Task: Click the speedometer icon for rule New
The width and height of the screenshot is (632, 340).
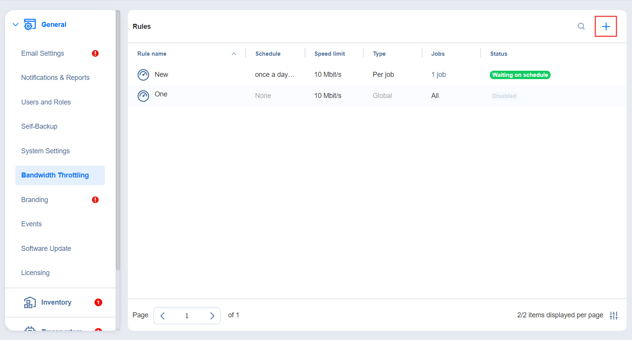Action: point(143,75)
